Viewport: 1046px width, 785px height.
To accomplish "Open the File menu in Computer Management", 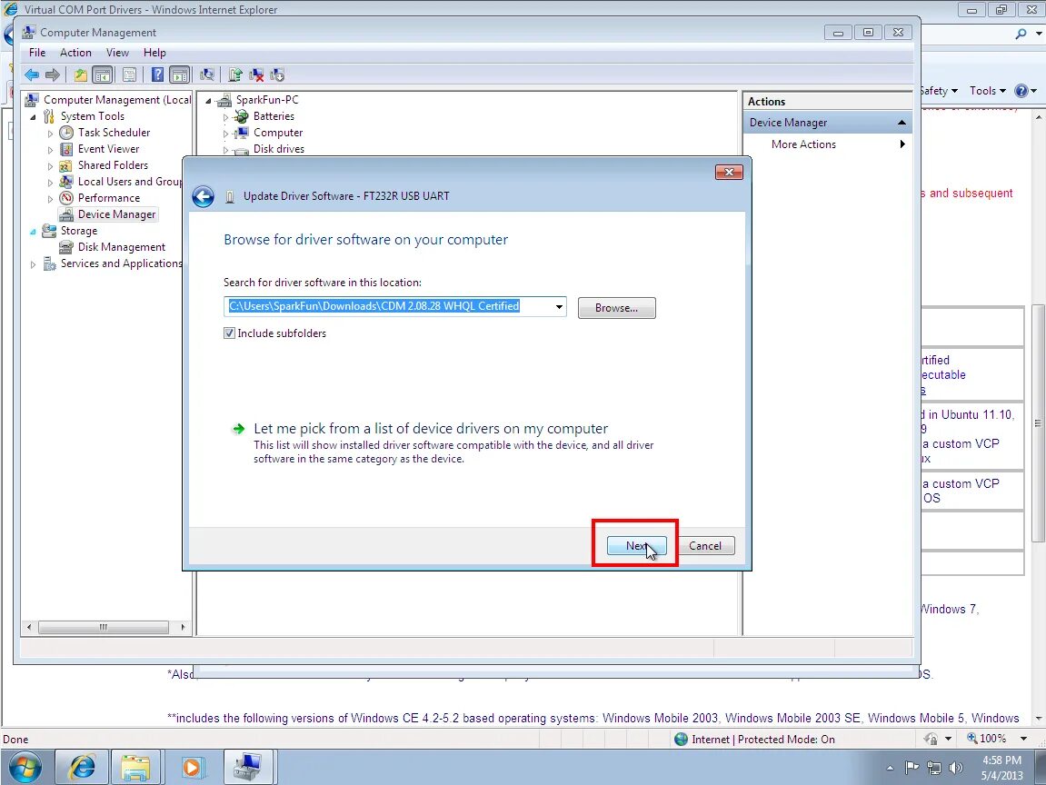I will 37,53.
